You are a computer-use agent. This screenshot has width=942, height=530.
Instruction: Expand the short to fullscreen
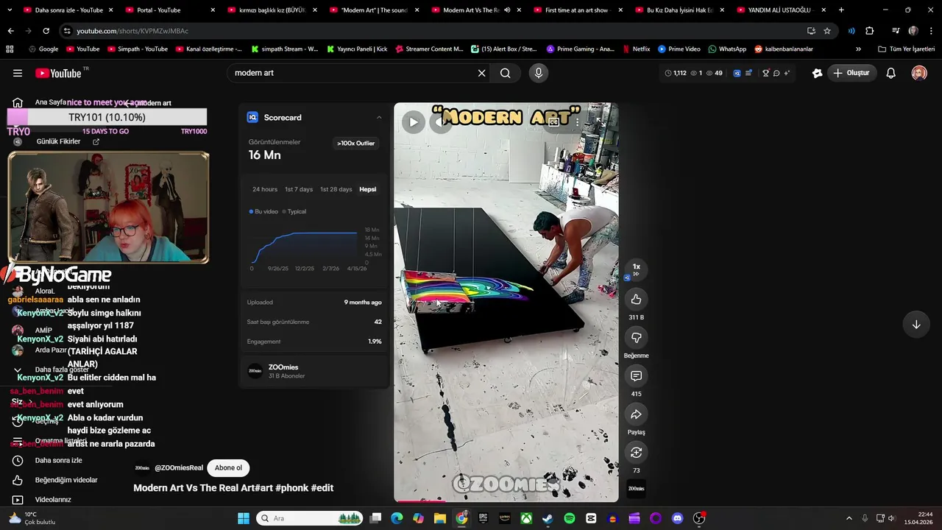pyautogui.click(x=601, y=122)
